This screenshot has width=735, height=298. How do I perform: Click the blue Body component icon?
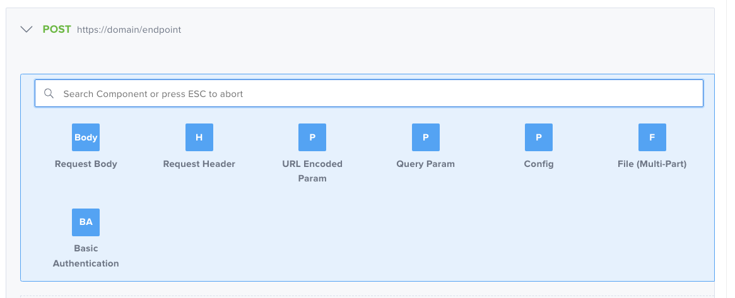(x=86, y=137)
